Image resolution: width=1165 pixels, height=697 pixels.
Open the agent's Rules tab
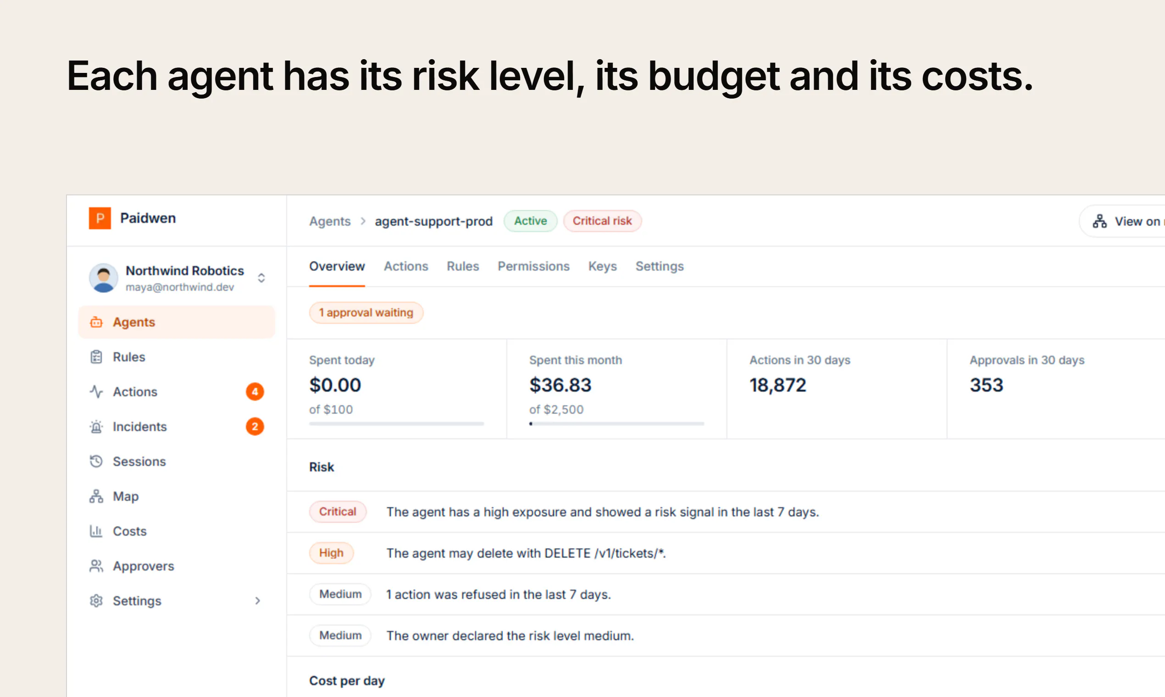[463, 266]
